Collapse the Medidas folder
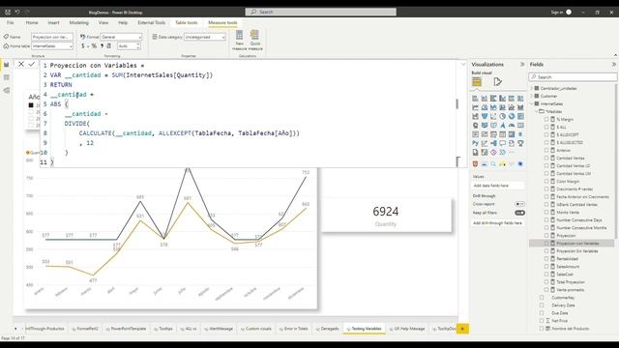 pyautogui.click(x=537, y=111)
